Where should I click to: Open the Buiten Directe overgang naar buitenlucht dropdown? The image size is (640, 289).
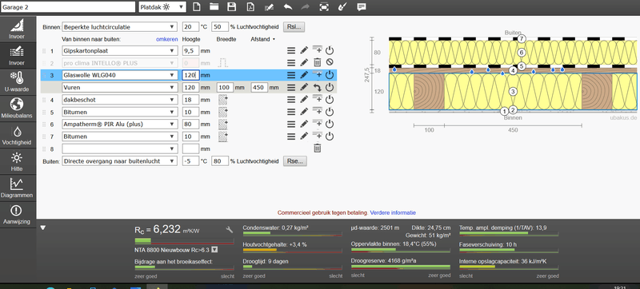pos(119,161)
